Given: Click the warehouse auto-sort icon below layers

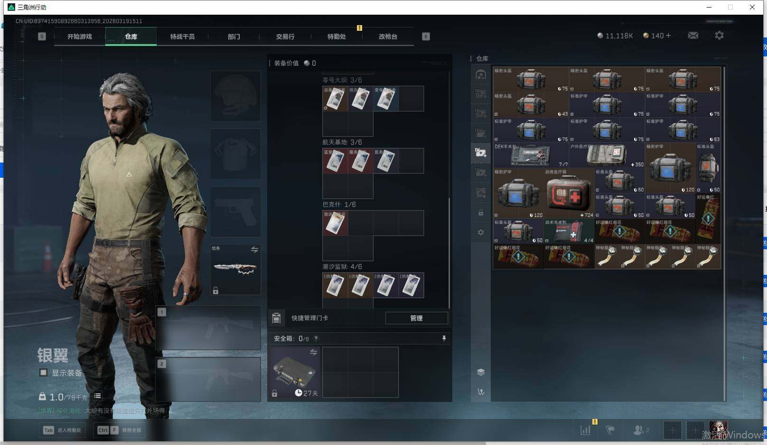Looking at the screenshot, I should (x=481, y=392).
